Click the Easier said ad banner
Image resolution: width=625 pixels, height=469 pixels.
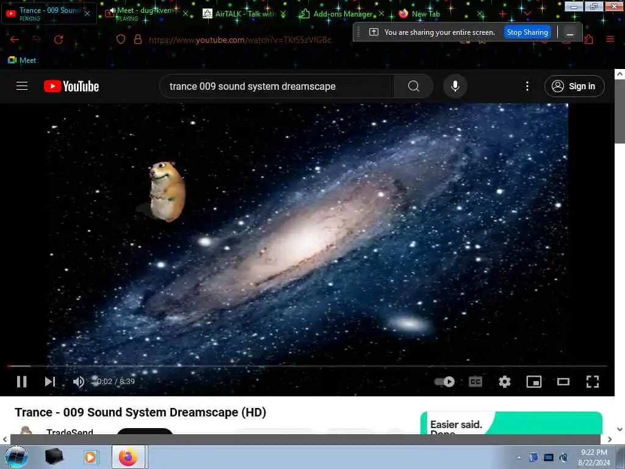click(x=511, y=423)
